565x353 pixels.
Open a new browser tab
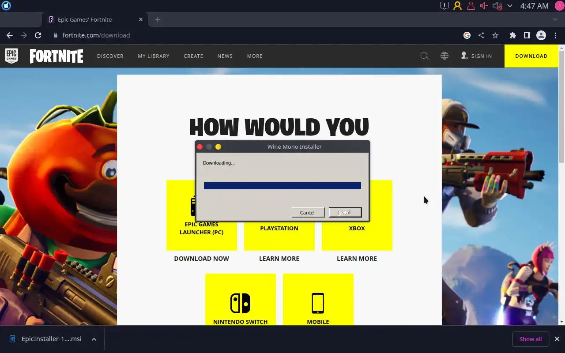157,19
